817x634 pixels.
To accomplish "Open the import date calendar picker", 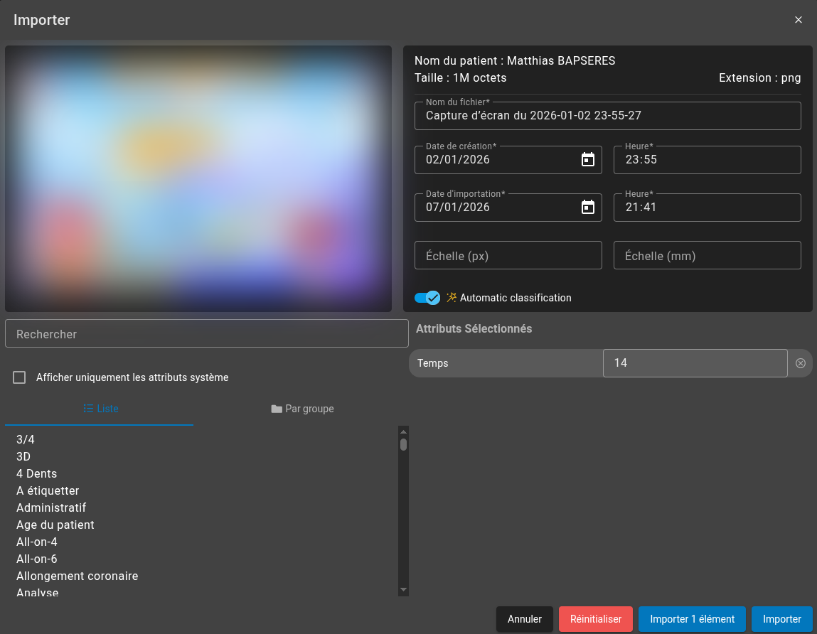I will coord(588,207).
